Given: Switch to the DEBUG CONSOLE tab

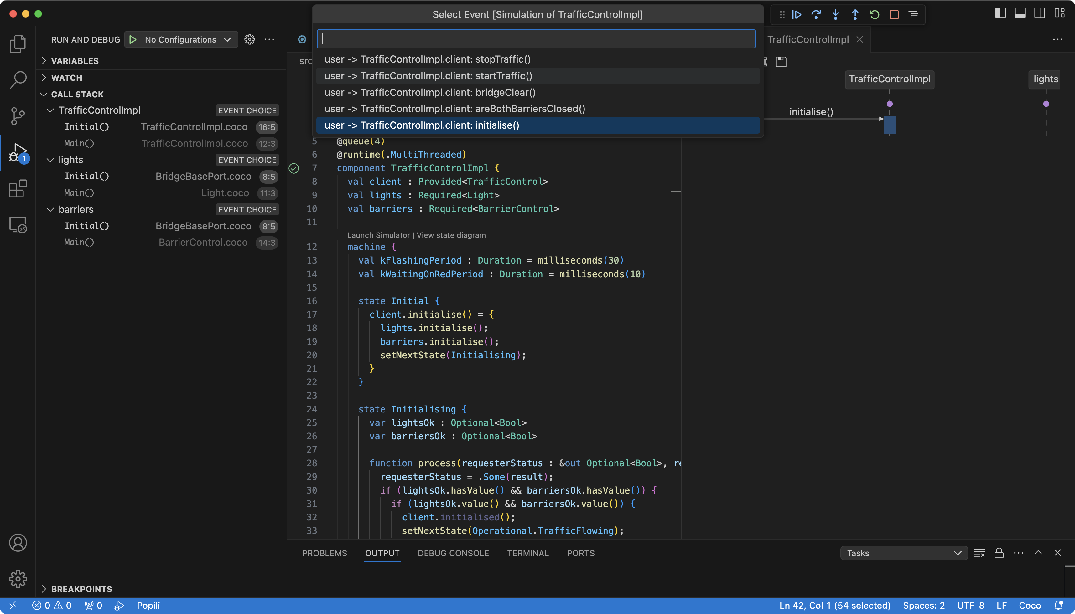Looking at the screenshot, I should click(x=453, y=553).
